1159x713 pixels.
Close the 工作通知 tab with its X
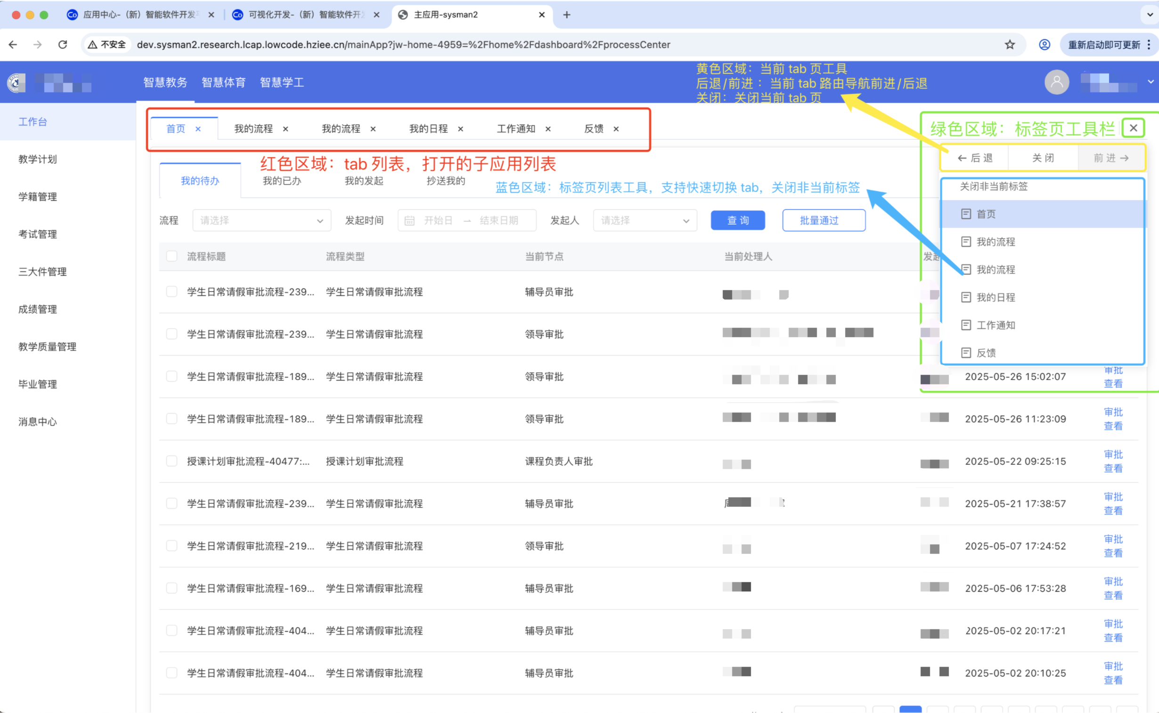547,129
